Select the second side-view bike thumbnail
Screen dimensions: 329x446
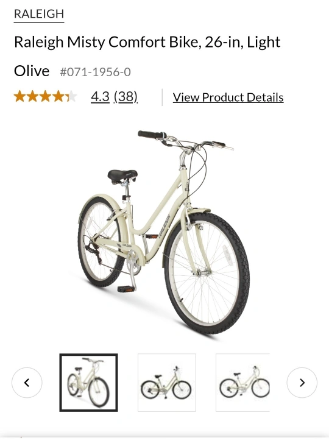[167, 383]
